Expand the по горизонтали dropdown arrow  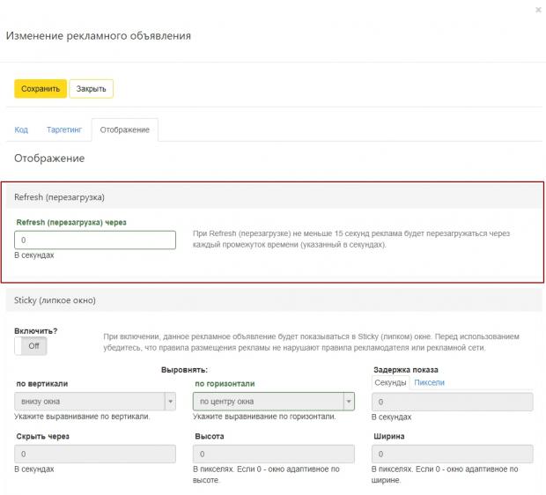tap(349, 402)
